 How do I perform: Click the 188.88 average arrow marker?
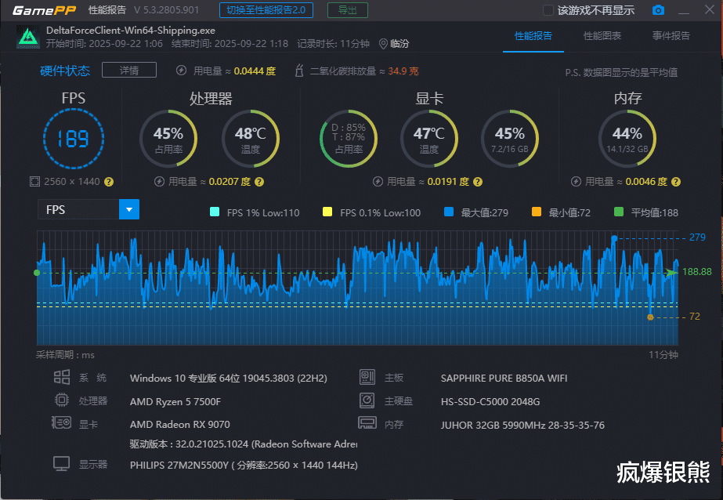coord(671,273)
